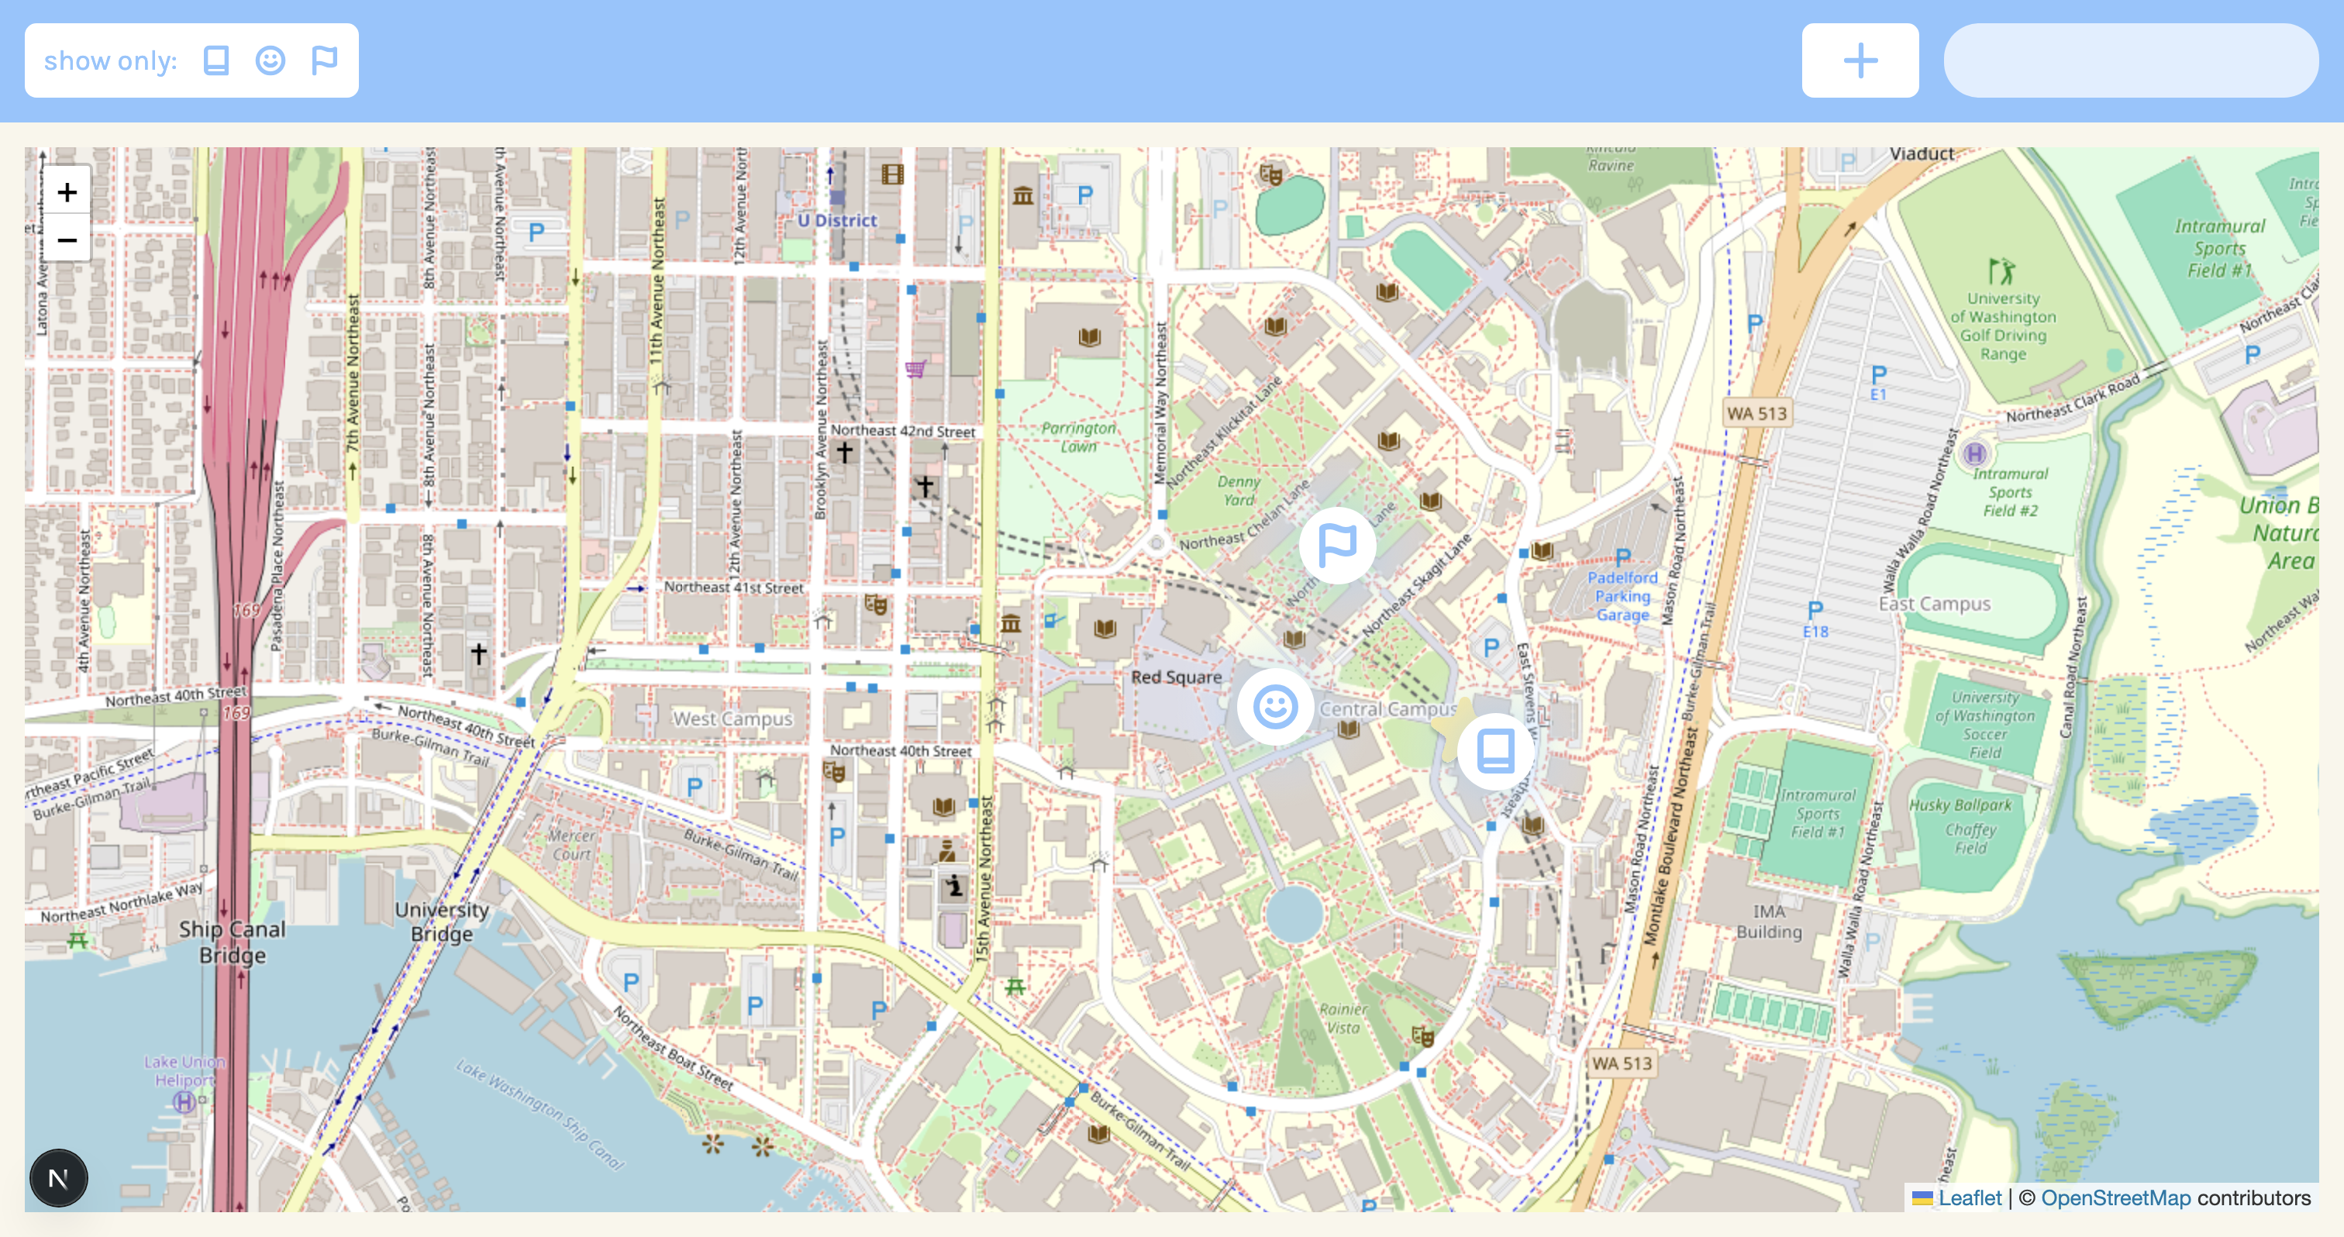Click the Red Square map label

point(1176,677)
